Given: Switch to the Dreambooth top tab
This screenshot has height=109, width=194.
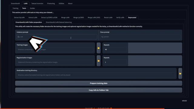Looking at the screenshot, I should 15,3.
